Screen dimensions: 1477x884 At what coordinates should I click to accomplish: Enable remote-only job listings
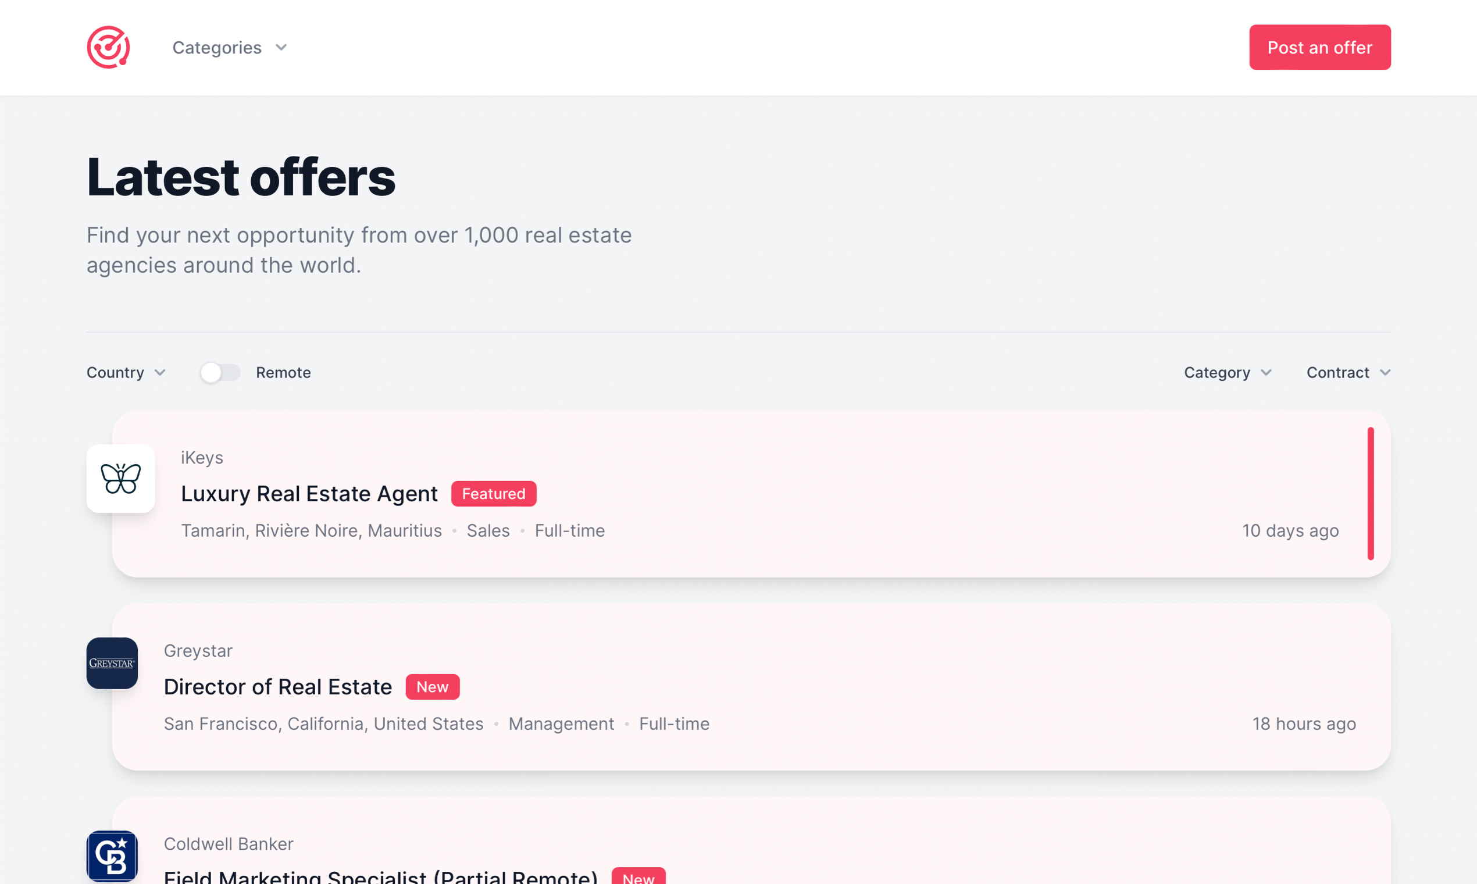coord(219,372)
